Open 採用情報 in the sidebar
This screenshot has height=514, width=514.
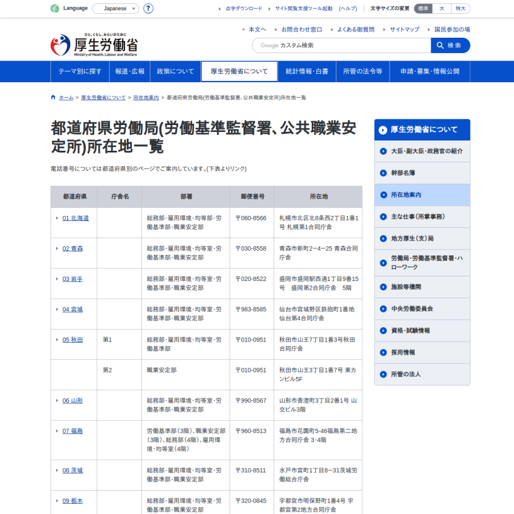(422, 353)
